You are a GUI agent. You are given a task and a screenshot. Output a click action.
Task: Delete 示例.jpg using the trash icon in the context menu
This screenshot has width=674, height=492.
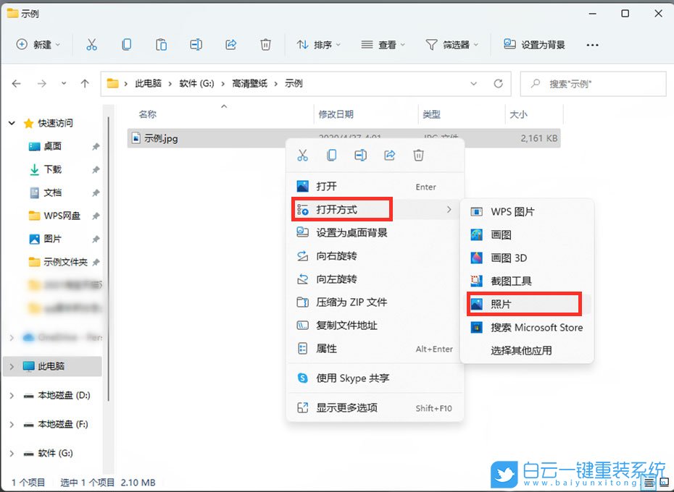tap(418, 155)
